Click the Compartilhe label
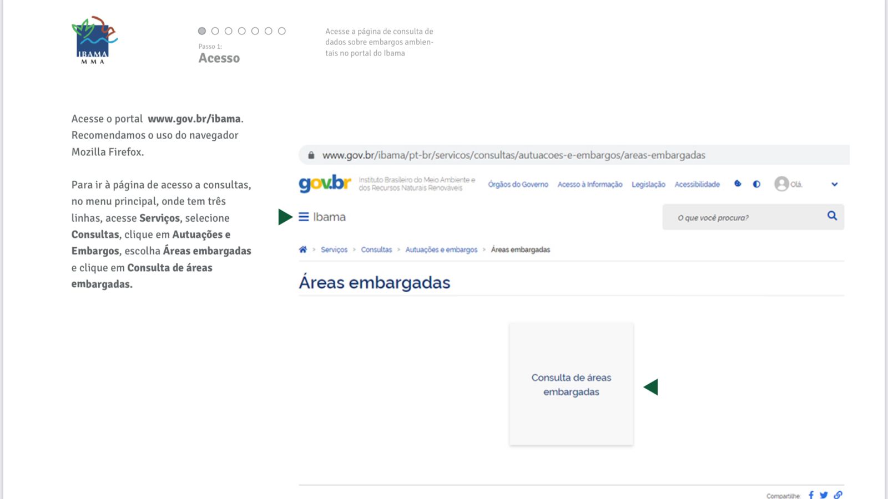The image size is (888, 499). tap(783, 496)
